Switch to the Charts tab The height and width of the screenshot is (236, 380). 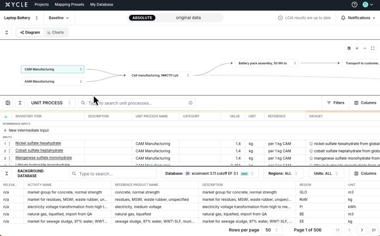[x=55, y=32]
